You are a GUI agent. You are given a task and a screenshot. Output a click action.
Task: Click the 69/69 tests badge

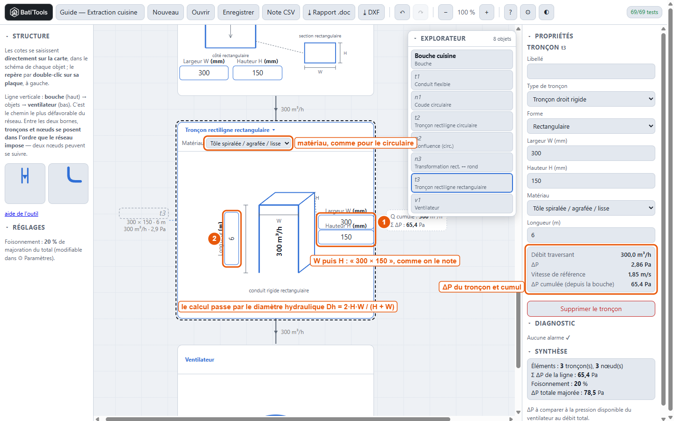[x=644, y=12]
